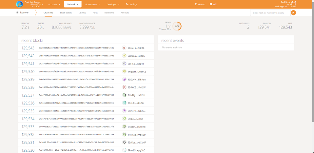Screen dimensions: 314x153
Task: Click the epoch 44% progress circle
Action: point(177,26)
